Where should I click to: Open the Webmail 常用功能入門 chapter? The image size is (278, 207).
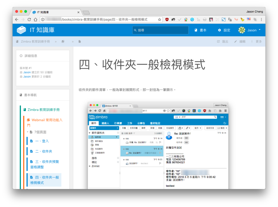click(45, 123)
